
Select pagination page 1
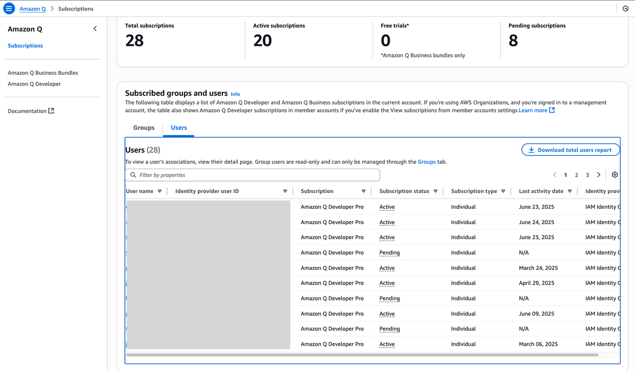566,175
